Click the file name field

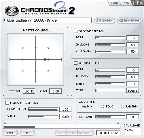[47, 20]
